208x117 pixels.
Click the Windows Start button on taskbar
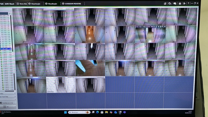click(x=65, y=112)
